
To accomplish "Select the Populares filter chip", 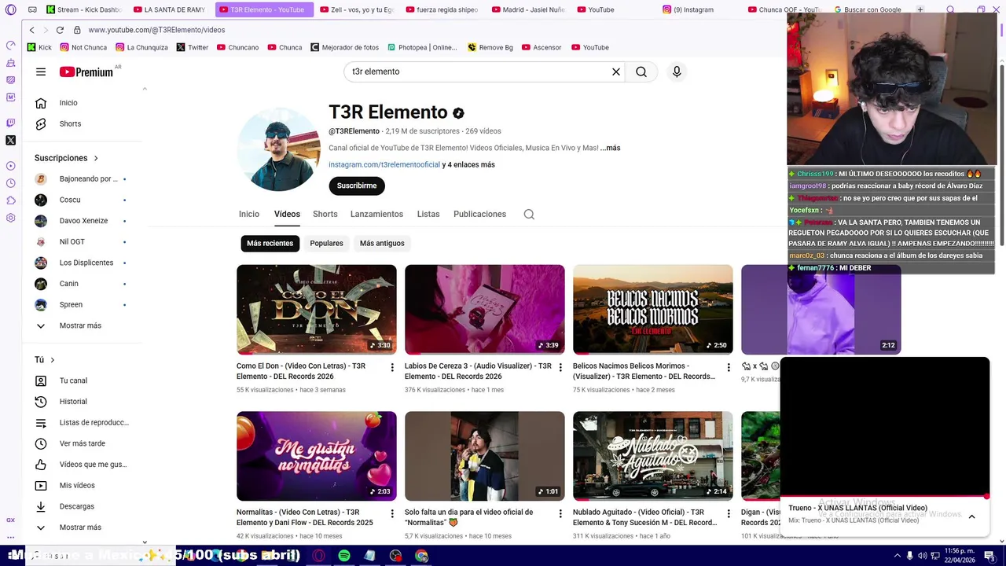I will coord(326,243).
